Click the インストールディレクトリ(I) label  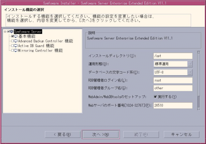(112, 56)
